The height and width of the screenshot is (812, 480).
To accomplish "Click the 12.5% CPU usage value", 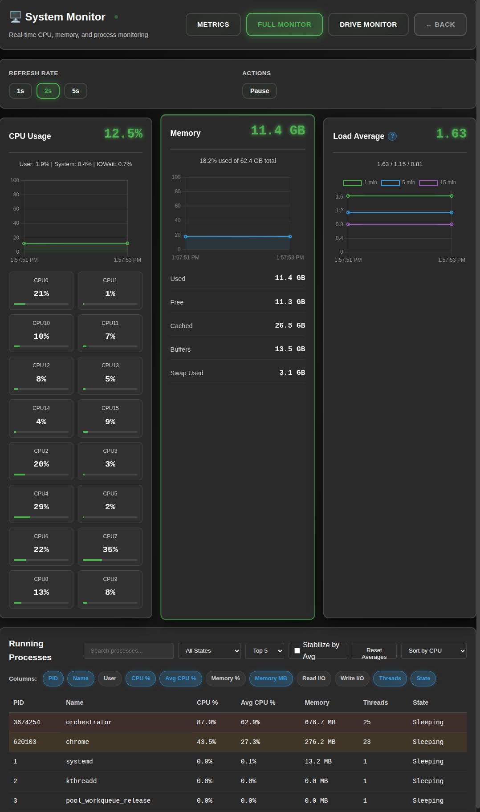I will (x=123, y=134).
